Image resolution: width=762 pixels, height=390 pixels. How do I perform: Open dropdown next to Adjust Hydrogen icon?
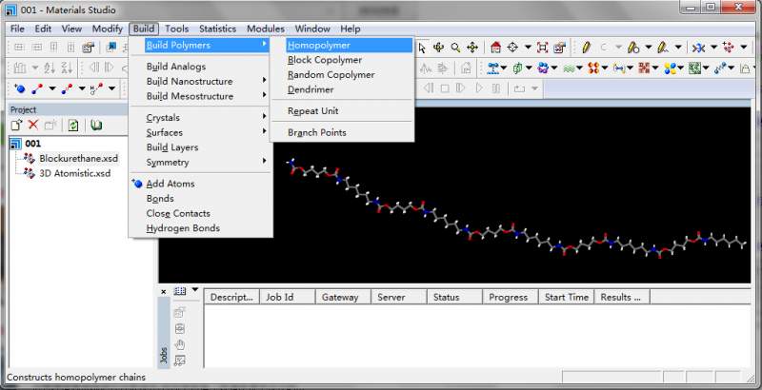tap(744, 47)
